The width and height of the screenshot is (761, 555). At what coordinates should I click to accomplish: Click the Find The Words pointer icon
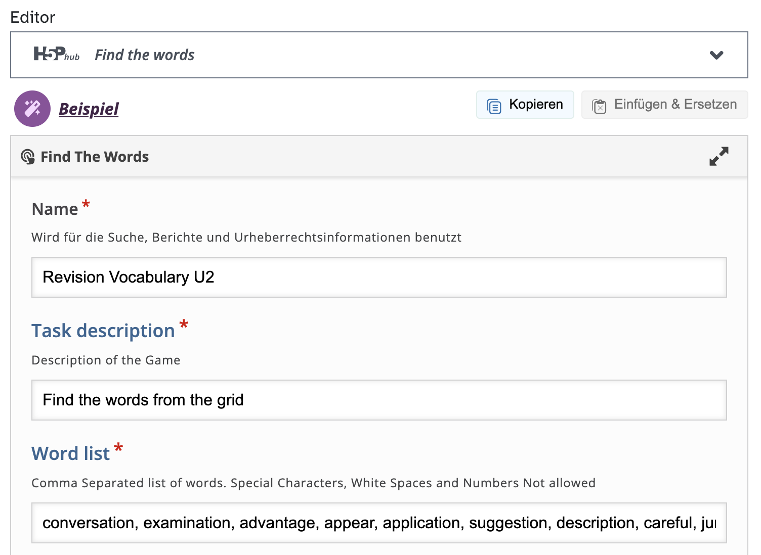coord(28,157)
